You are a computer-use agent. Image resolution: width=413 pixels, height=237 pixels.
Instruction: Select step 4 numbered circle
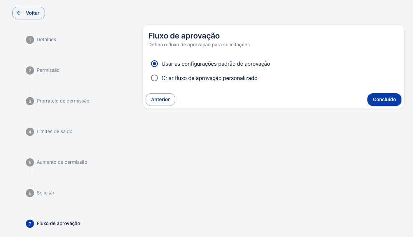click(x=30, y=132)
